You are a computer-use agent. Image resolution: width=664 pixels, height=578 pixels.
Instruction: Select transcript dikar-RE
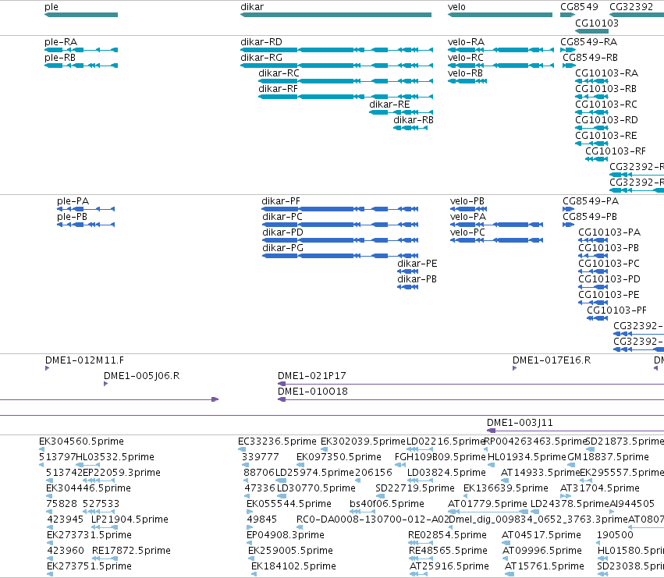coord(401,112)
